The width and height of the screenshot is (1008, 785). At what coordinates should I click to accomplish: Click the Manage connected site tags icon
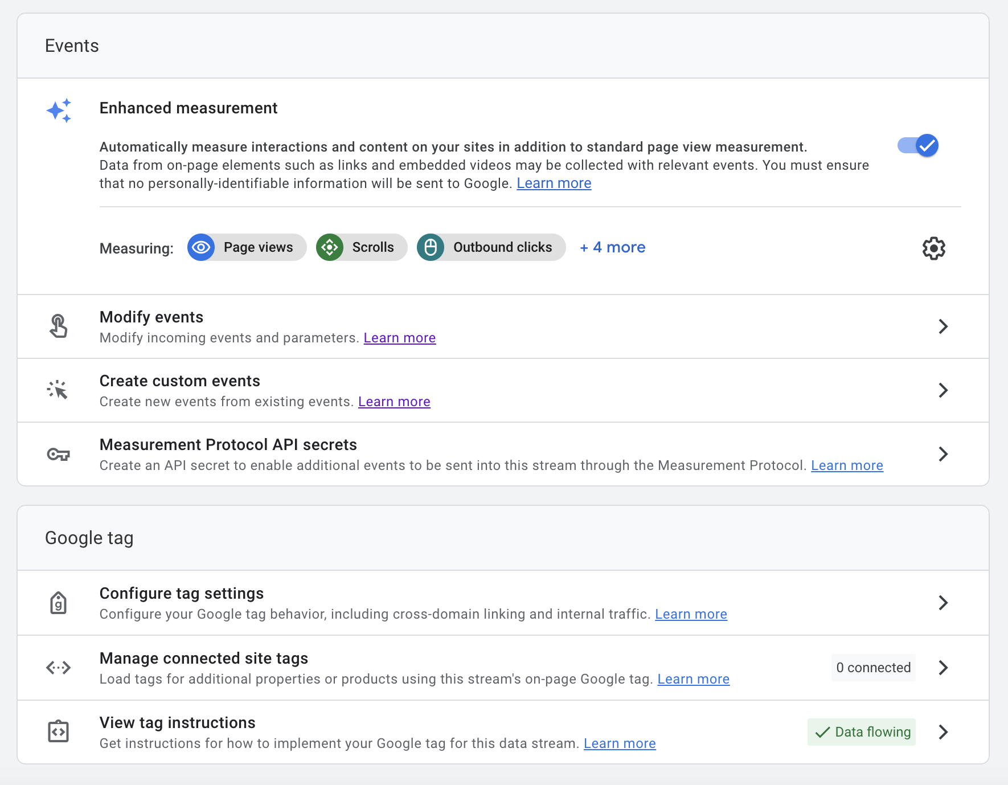click(58, 667)
